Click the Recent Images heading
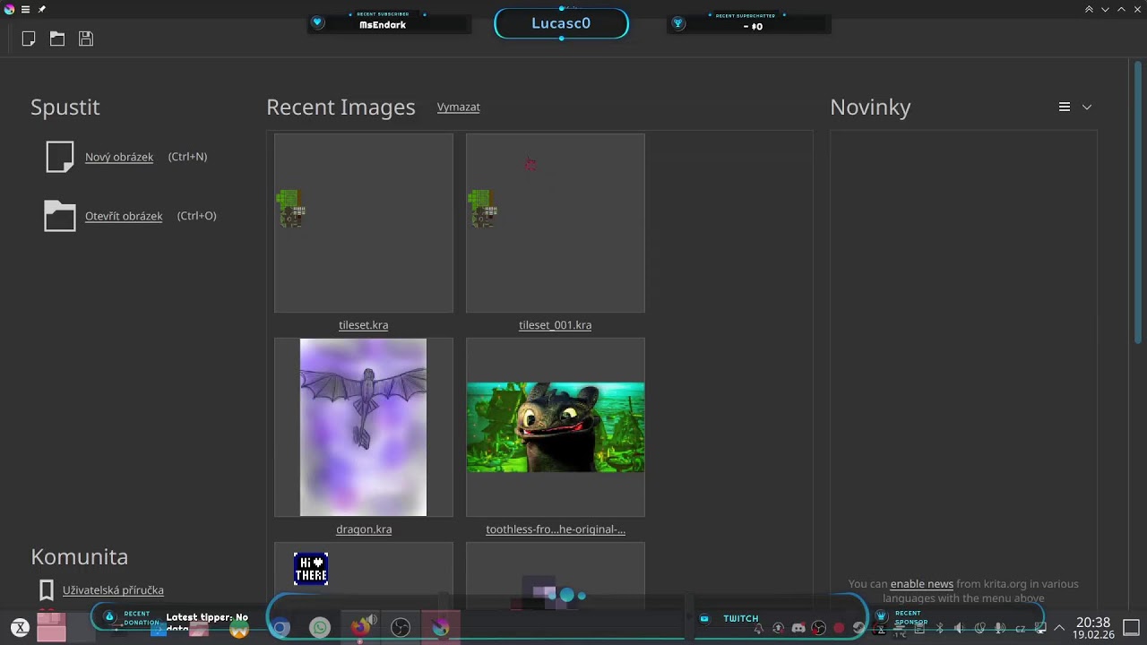The width and height of the screenshot is (1147, 645). coord(341,107)
